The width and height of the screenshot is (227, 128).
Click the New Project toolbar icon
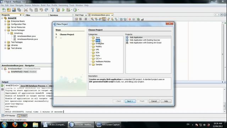coord(9,10)
